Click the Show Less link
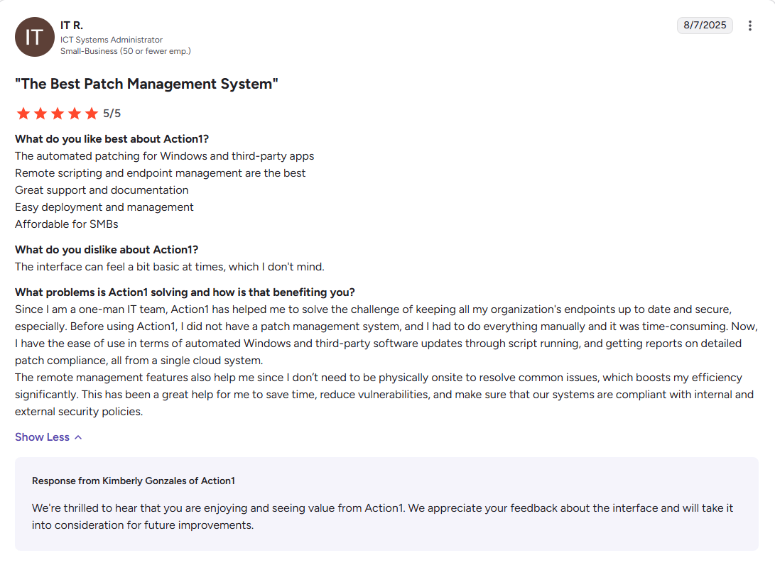Image resolution: width=775 pixels, height=565 pixels. 42,437
